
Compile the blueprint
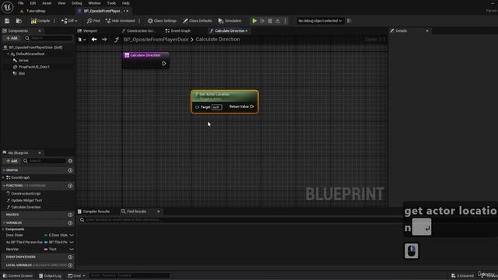(40, 21)
